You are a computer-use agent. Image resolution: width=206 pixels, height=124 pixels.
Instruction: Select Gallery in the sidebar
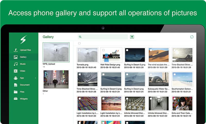point(24,57)
